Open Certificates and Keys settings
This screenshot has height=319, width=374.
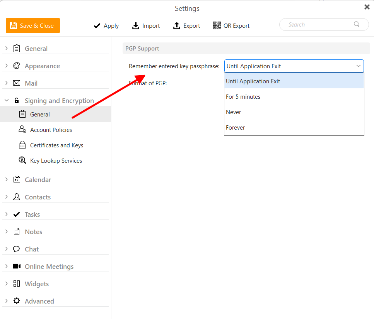point(56,145)
